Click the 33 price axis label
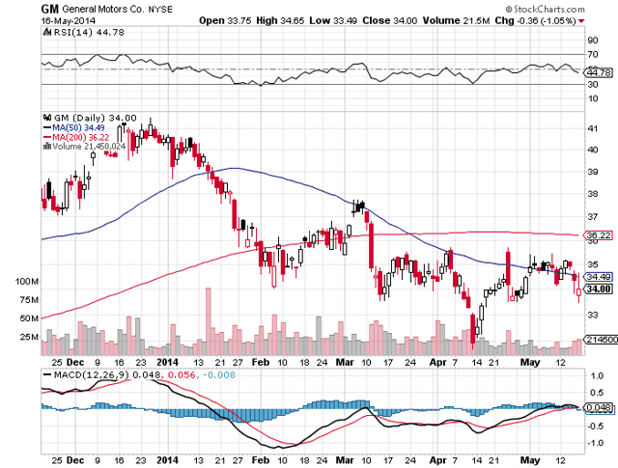This screenshot has width=618, height=468. pyautogui.click(x=593, y=316)
